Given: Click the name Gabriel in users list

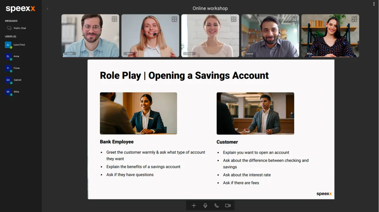Looking at the screenshot, I should tap(18, 80).
